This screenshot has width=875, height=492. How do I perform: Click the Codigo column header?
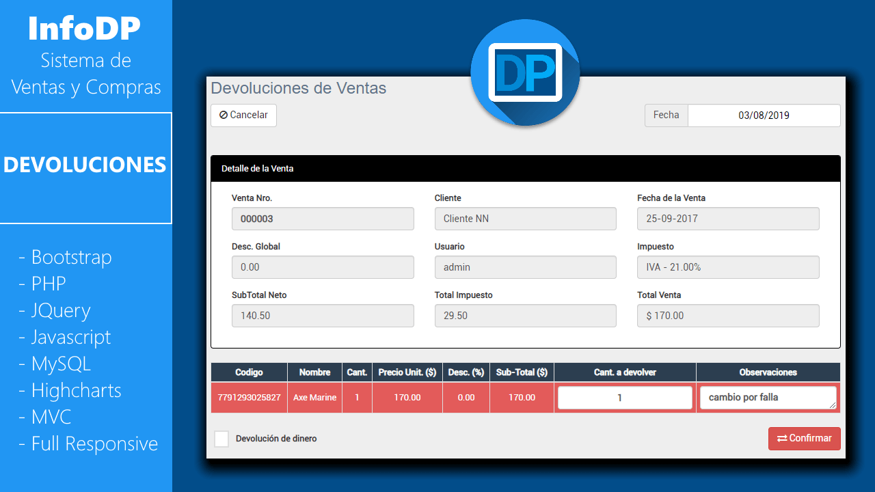tap(249, 372)
